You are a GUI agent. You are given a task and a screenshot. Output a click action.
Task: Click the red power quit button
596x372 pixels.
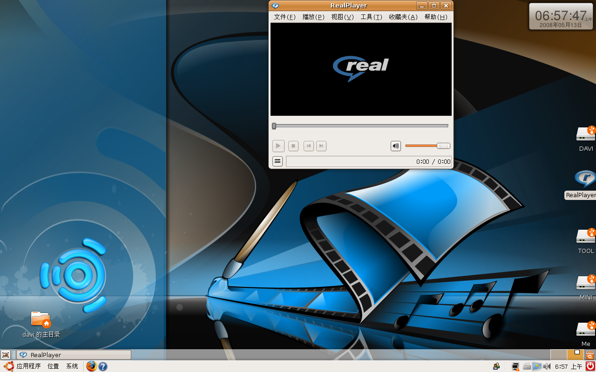(590, 366)
